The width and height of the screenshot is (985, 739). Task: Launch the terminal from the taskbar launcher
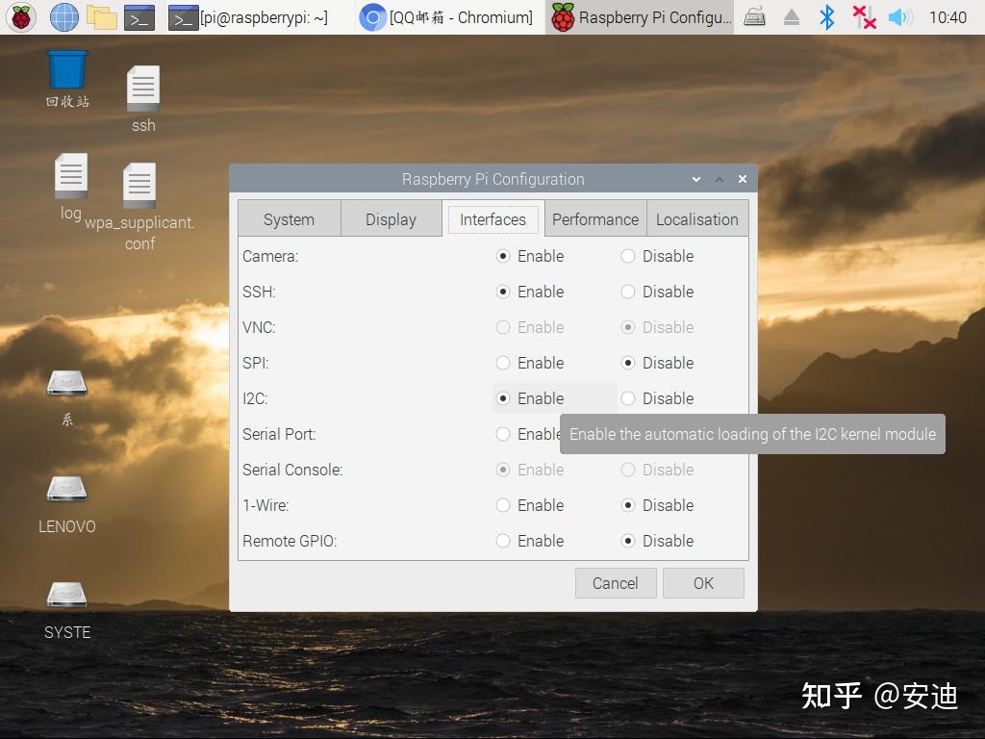pyautogui.click(x=139, y=17)
